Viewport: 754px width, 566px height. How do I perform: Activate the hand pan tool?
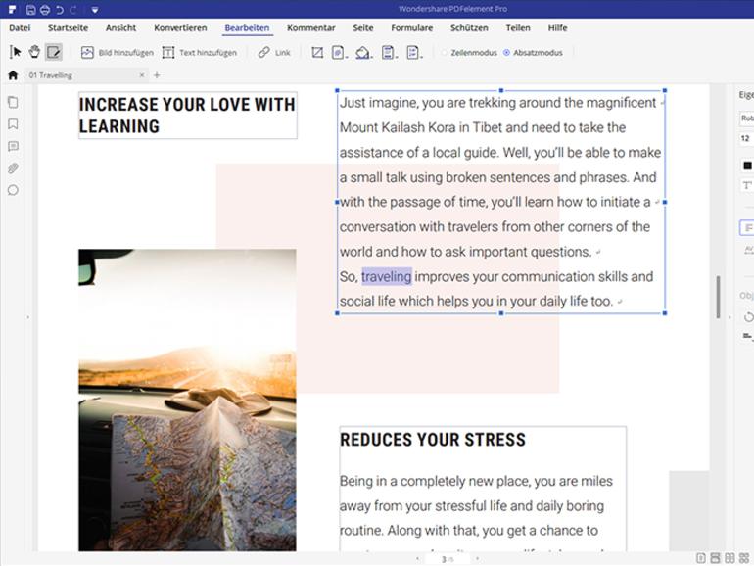pyautogui.click(x=34, y=52)
